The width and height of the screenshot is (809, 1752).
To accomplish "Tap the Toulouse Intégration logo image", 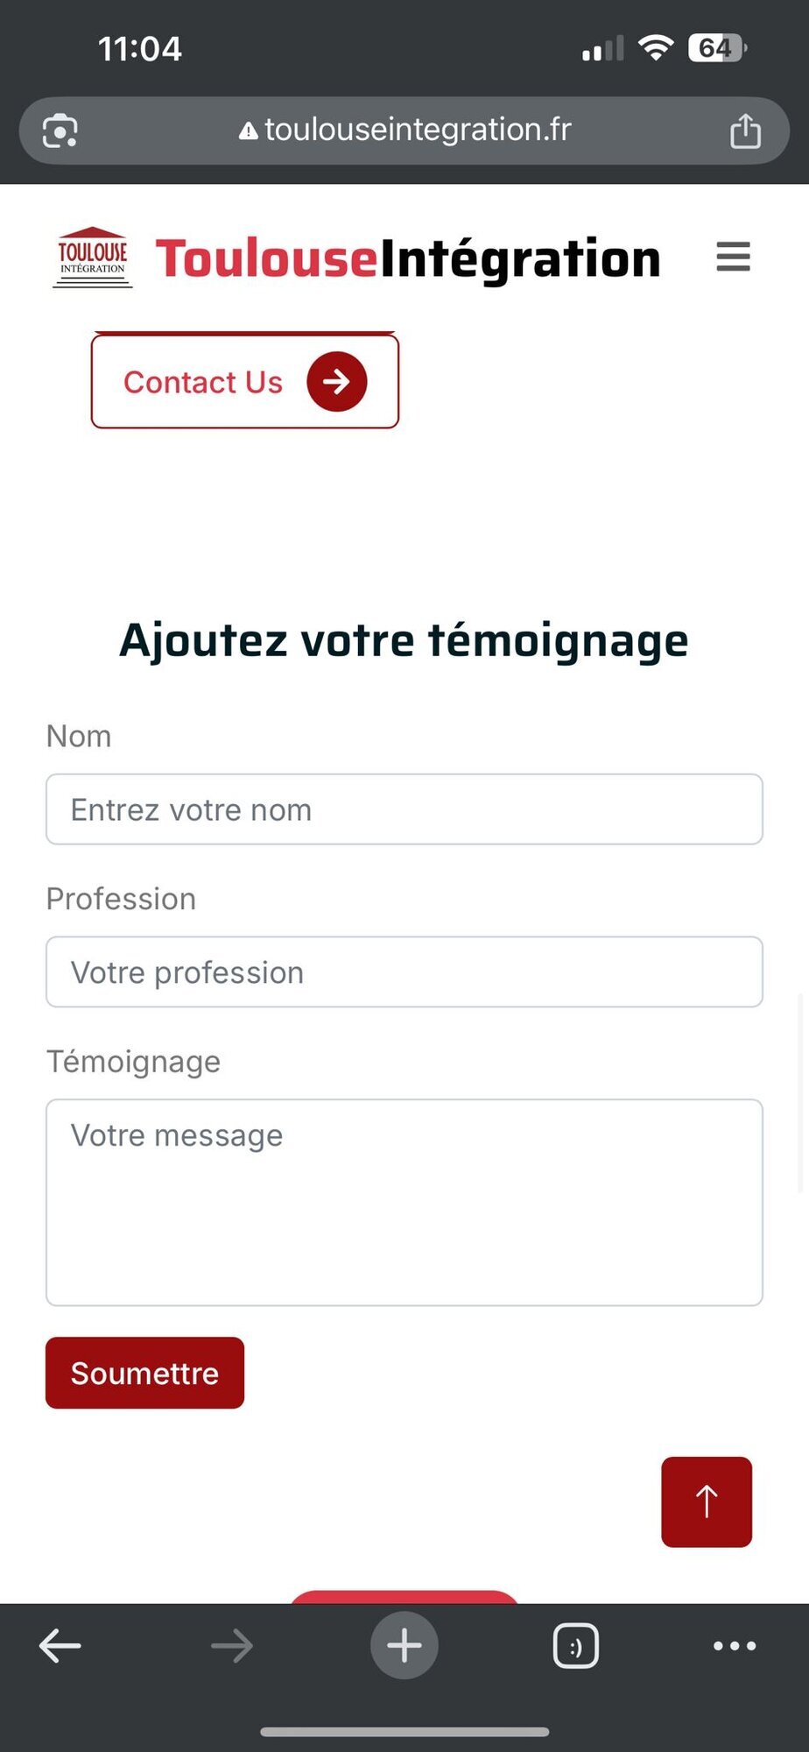I will click(93, 258).
